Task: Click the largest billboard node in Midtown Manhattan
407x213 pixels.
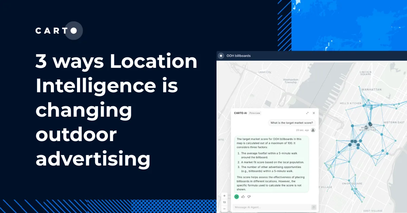Action: 370,124
